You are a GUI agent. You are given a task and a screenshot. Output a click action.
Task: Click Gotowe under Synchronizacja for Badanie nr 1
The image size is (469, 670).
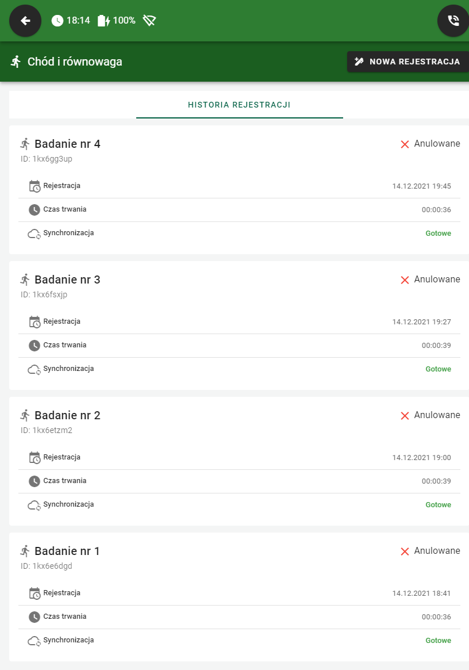point(438,640)
